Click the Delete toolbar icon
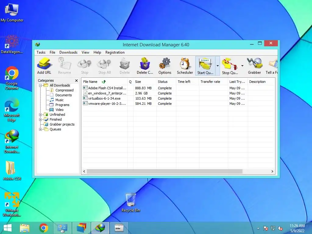The height and width of the screenshot is (234, 312). point(125,66)
